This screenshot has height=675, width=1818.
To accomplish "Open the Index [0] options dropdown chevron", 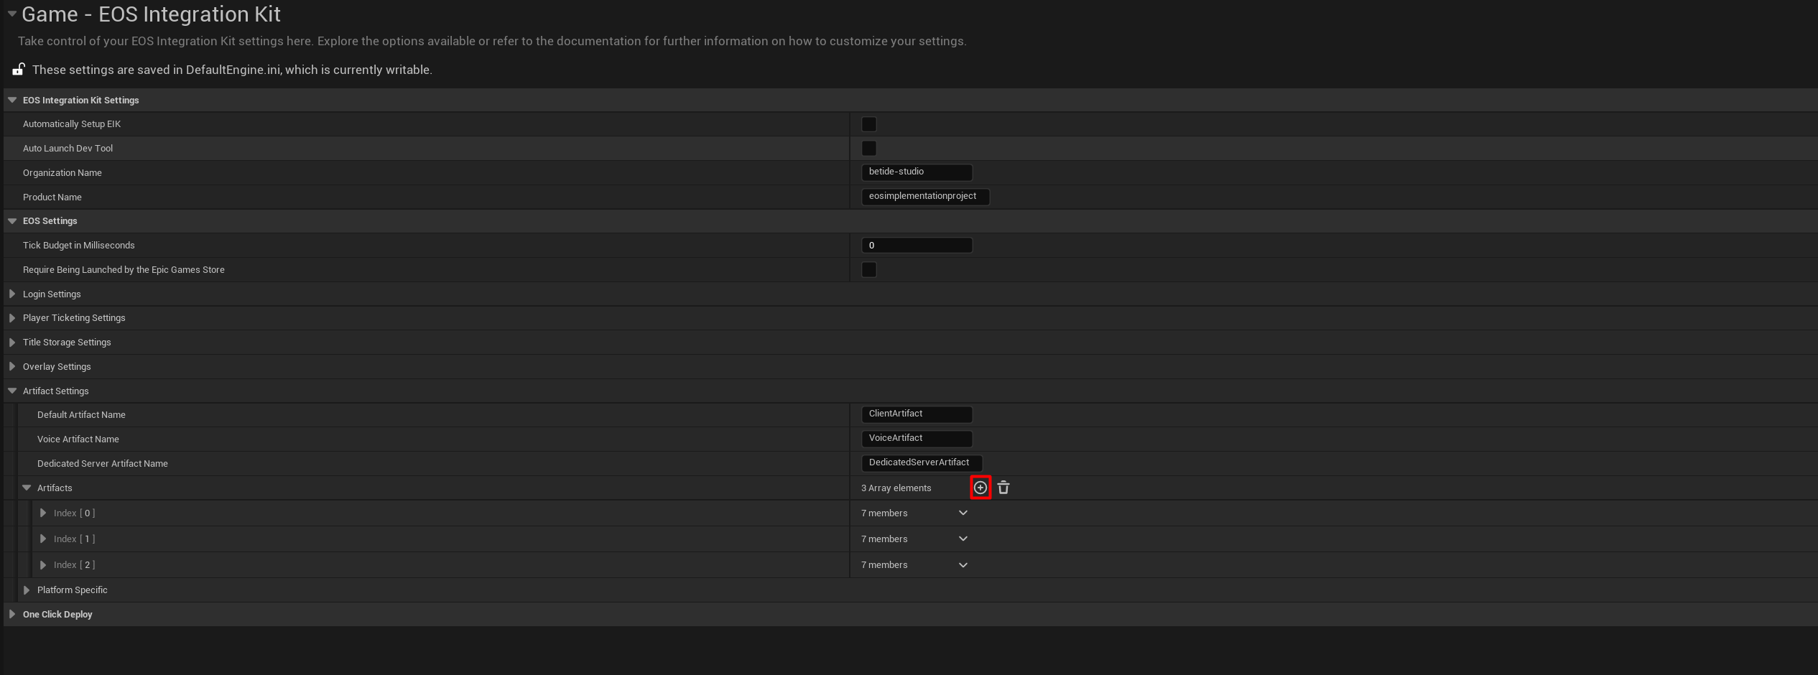I will pyautogui.click(x=963, y=513).
